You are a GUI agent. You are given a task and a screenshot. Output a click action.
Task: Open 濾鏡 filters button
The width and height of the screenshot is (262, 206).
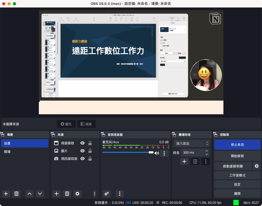[86, 124]
